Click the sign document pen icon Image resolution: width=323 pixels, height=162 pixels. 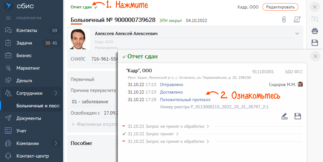[x=285, y=116]
